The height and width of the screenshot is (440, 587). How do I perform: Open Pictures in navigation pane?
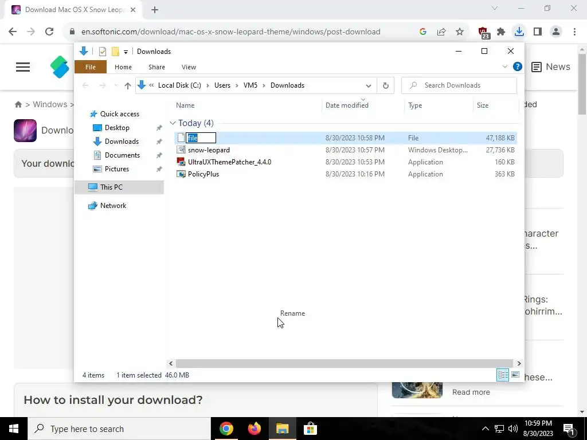(117, 169)
